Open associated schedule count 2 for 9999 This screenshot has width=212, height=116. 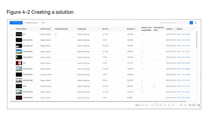[x=154, y=86]
